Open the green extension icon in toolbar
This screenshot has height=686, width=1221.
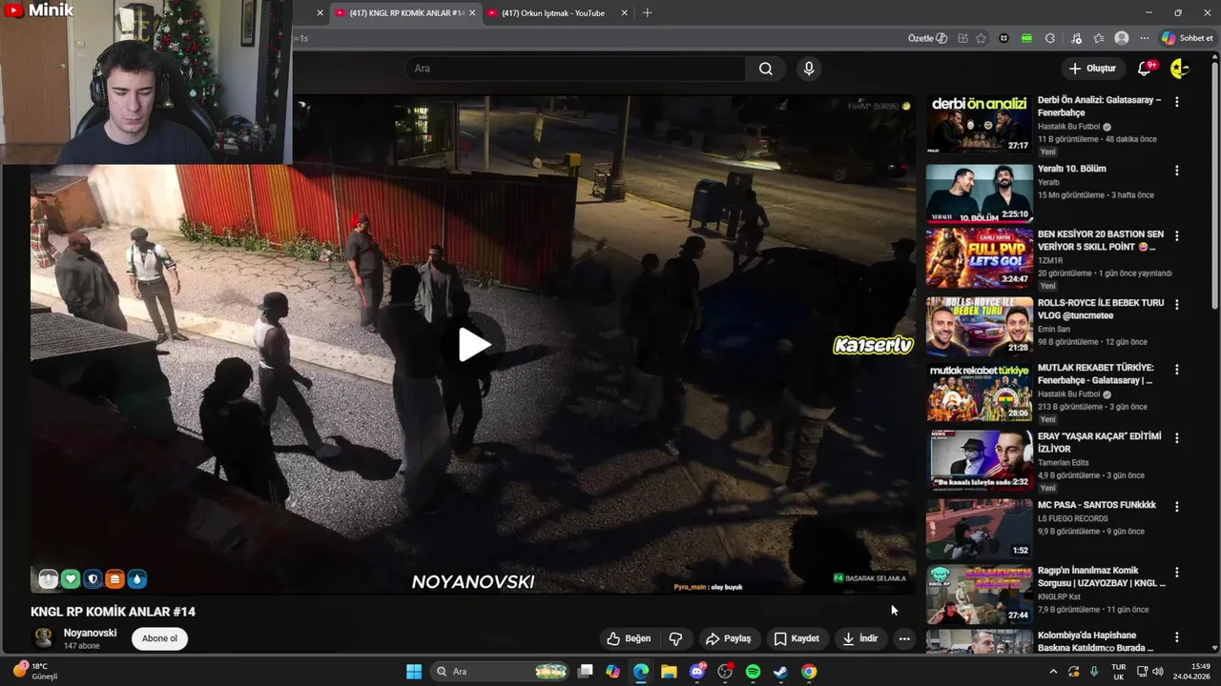point(1026,38)
